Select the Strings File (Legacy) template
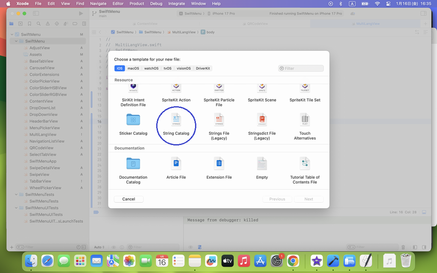 tap(219, 120)
